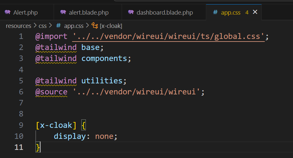Image resolution: width=293 pixels, height=158 pixels.
Task: Click the problems count badge on app.css tab
Action: pos(247,13)
